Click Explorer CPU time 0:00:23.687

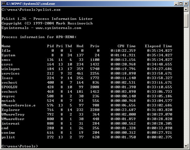(x=123, y=110)
